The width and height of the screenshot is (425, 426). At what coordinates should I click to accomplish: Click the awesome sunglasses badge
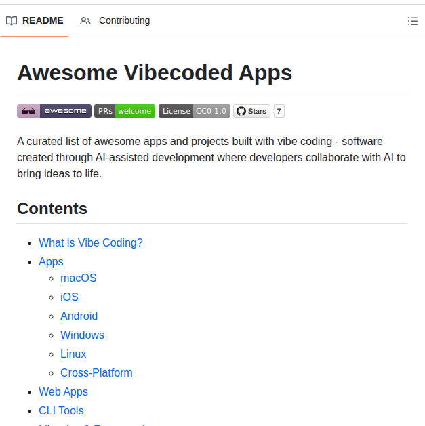point(54,111)
